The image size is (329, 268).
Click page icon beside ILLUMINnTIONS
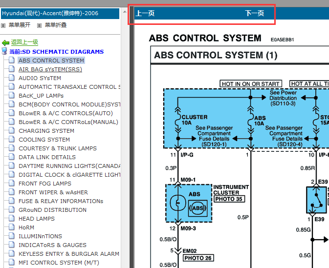[12, 236]
